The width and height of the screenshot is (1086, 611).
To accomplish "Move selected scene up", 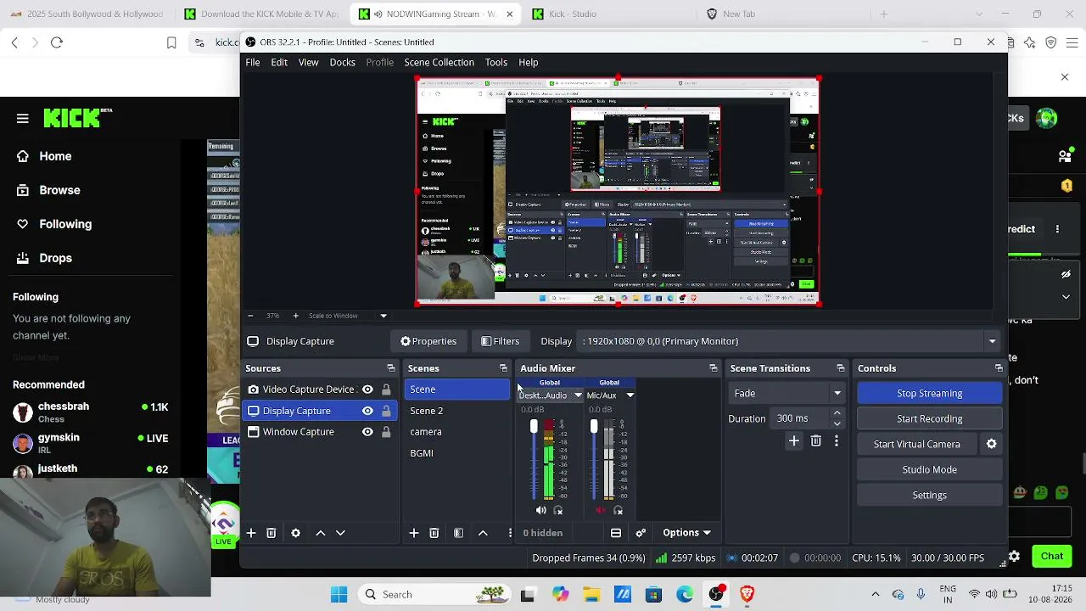I will pyautogui.click(x=483, y=533).
